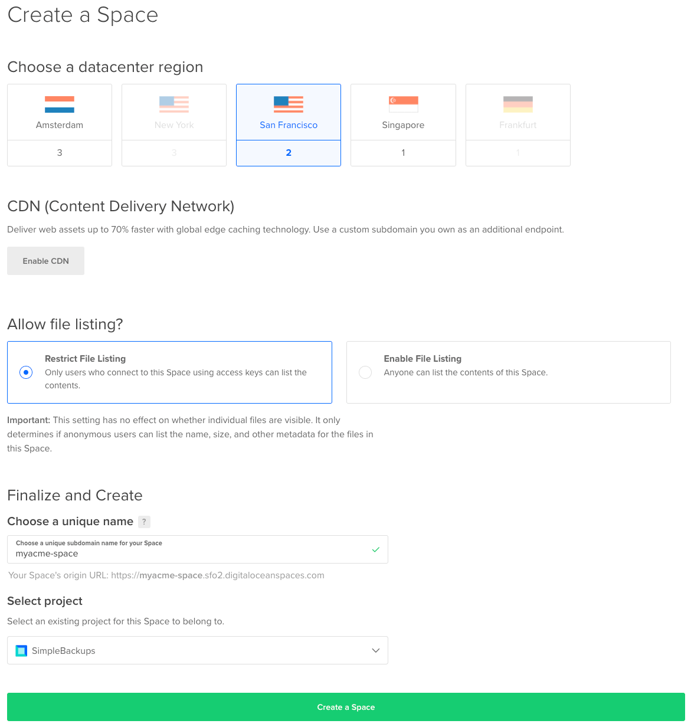
Task: Click the availability count under San Francisco
Action: click(288, 152)
